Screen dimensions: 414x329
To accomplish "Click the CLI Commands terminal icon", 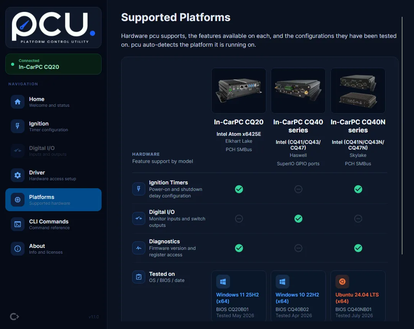I will 18,225.
